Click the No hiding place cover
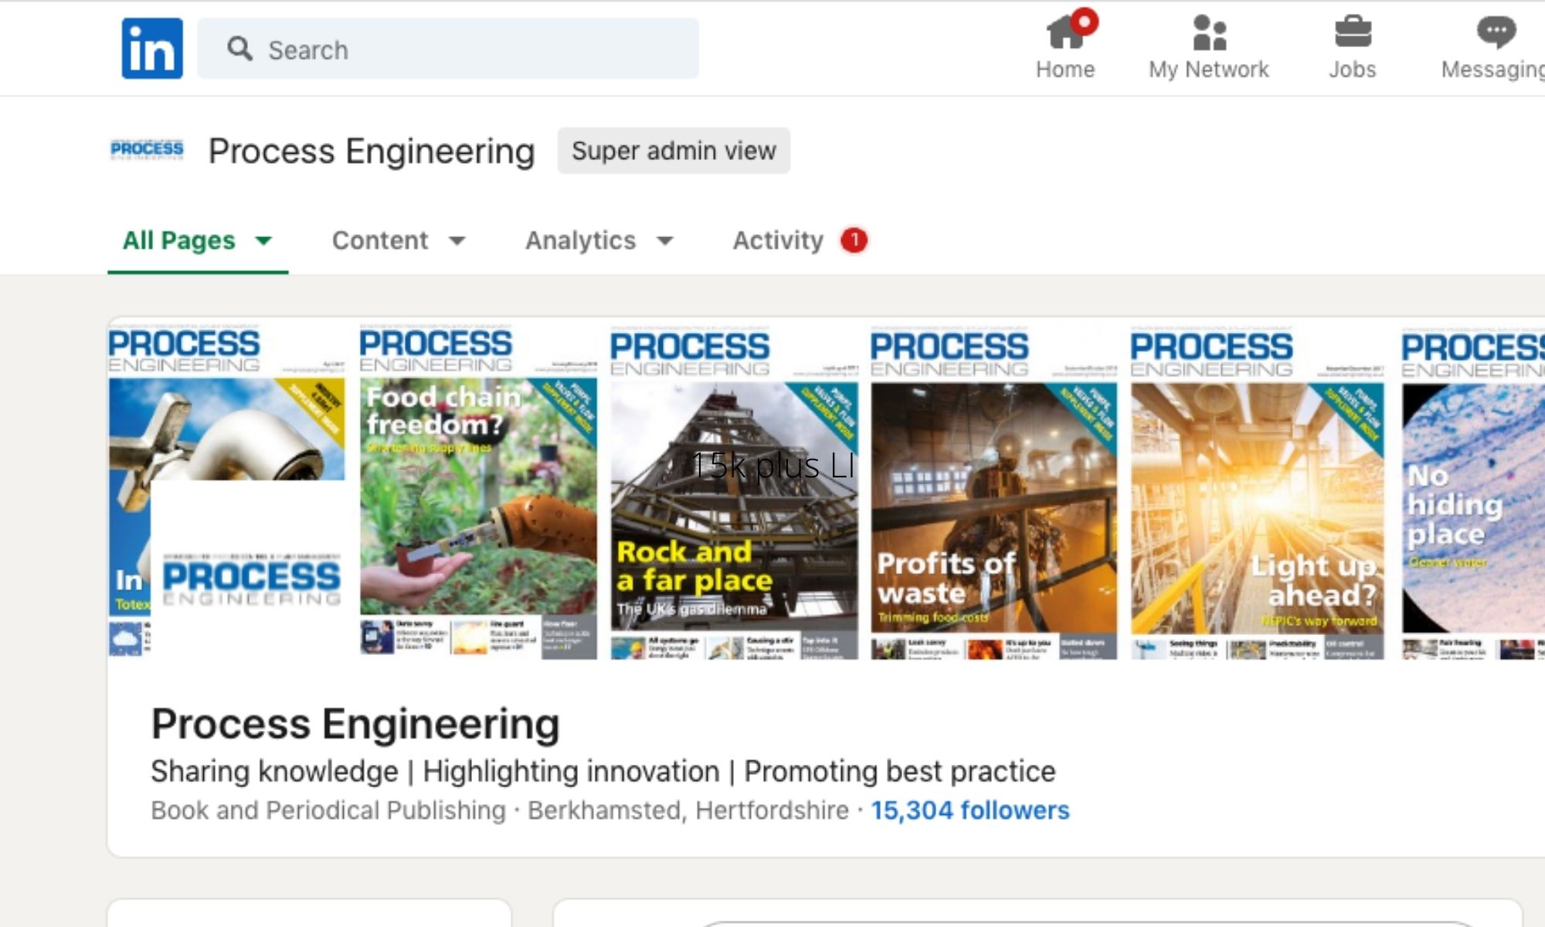The height and width of the screenshot is (927, 1545). pos(1473,493)
